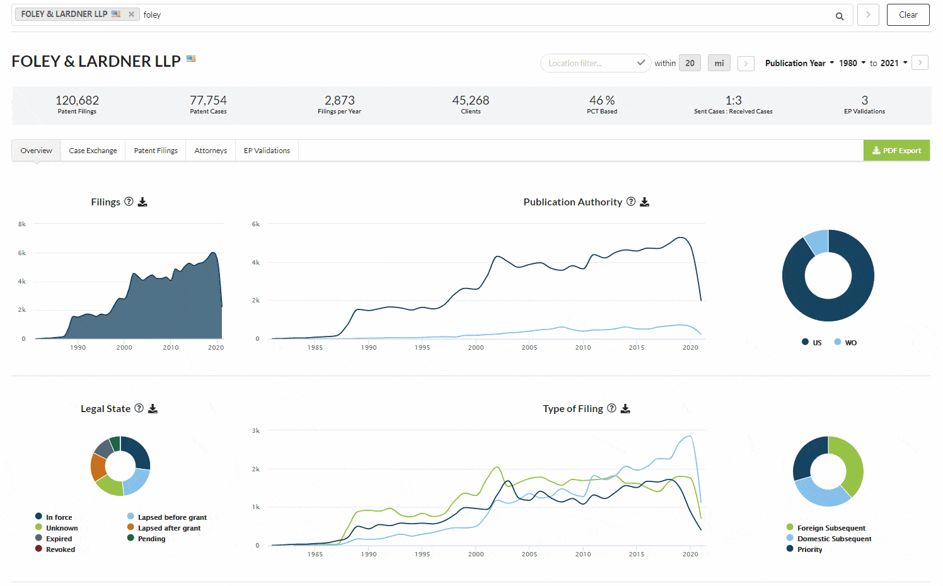
Task: Click the Type of Filing donut chart
Action: [x=828, y=471]
